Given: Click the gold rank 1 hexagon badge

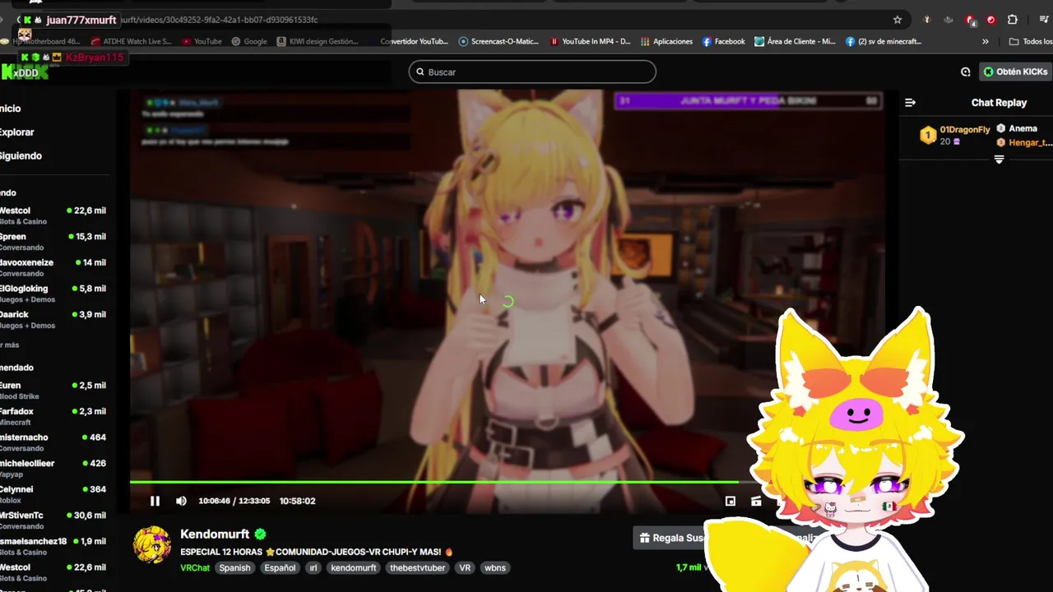Looking at the screenshot, I should tap(928, 136).
